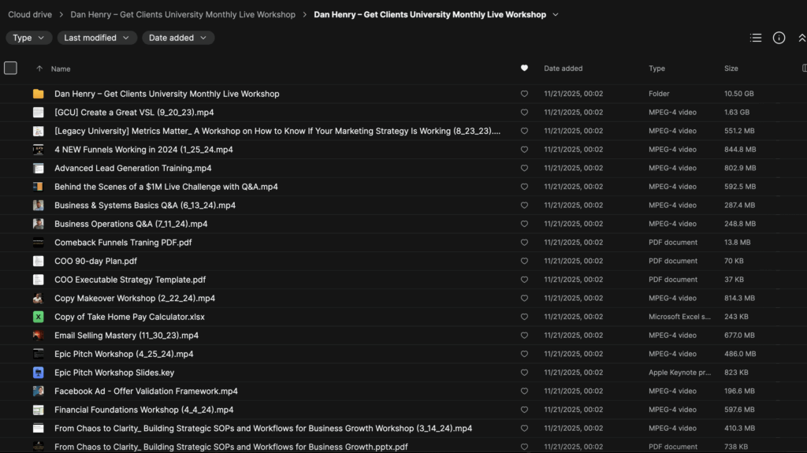Check the select-all checkbox
Screen dimensions: 807x453
(10, 69)
